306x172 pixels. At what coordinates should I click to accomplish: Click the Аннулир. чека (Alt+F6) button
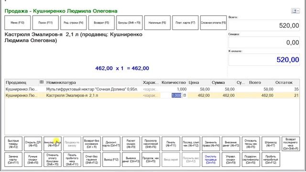[53, 144]
